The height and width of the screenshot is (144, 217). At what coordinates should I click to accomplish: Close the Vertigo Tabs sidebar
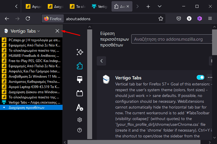pos(57,31)
